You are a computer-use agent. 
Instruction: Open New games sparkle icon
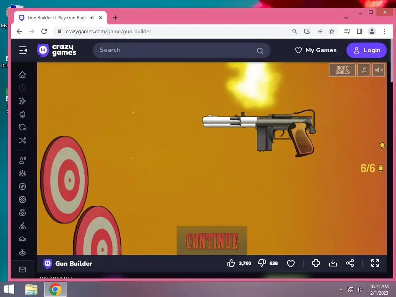click(22, 101)
